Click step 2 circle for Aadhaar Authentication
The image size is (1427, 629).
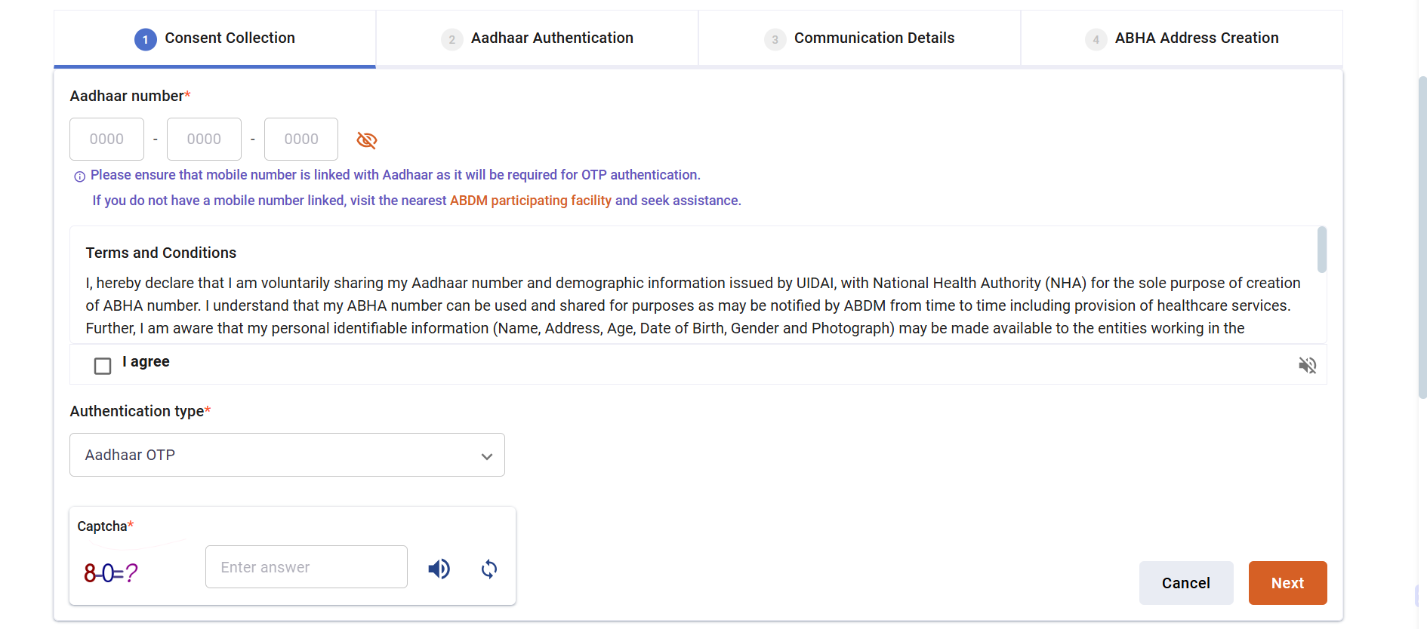[452, 39]
